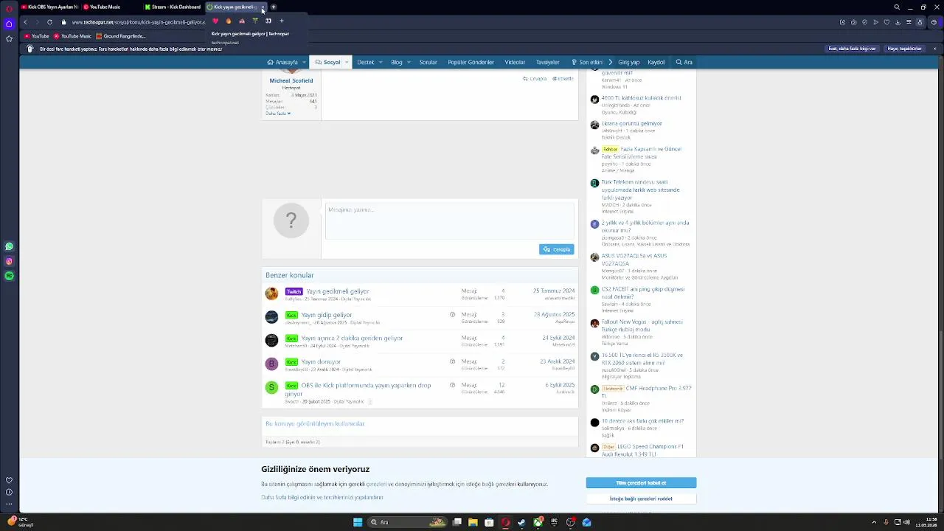944x531 pixels.
Task: Open Steam from taskbar
Action: [521, 522]
